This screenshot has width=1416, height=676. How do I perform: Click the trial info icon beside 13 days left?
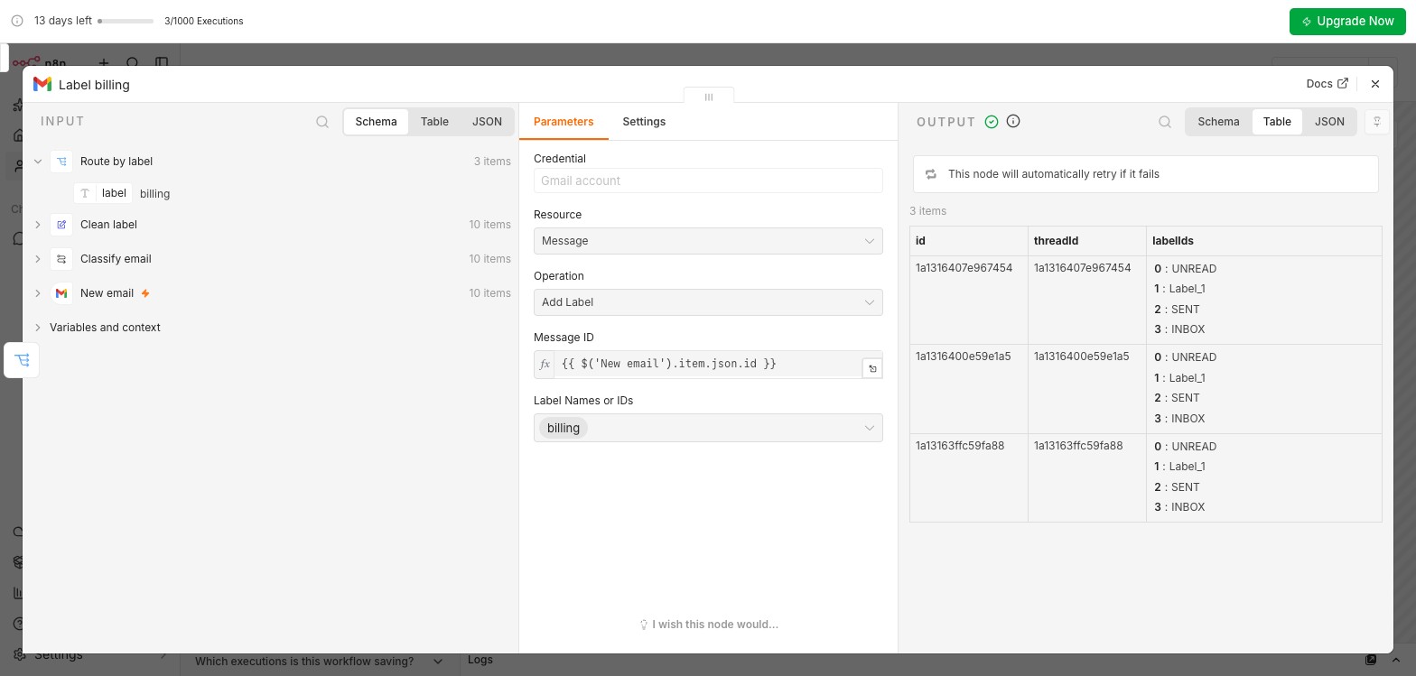(x=17, y=21)
